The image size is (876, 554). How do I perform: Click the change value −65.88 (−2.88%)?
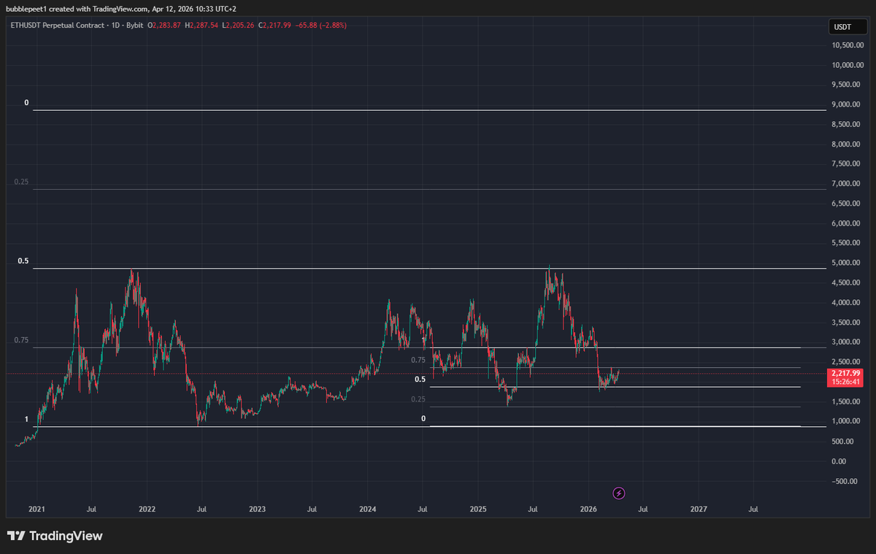(322, 25)
